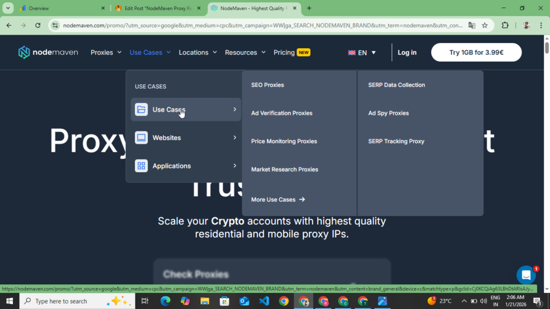Open the Intercom chat bubble
The image size is (550, 309).
pos(526,275)
